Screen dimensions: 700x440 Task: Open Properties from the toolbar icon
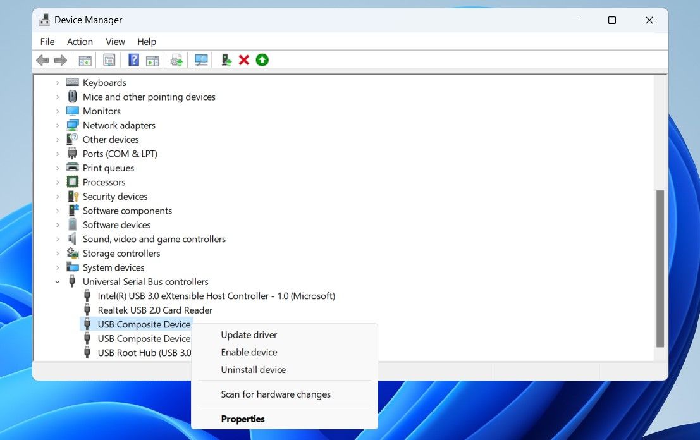click(x=109, y=59)
